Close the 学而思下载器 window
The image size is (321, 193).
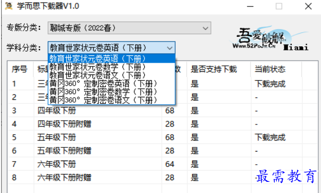[308, 6]
